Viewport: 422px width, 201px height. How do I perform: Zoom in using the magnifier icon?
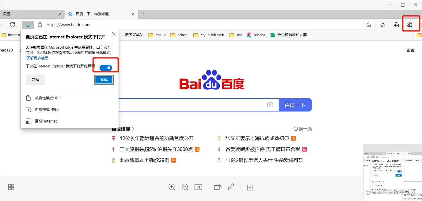coord(172,187)
